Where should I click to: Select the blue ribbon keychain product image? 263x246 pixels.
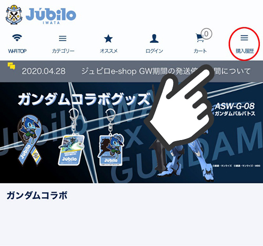pos(30,140)
